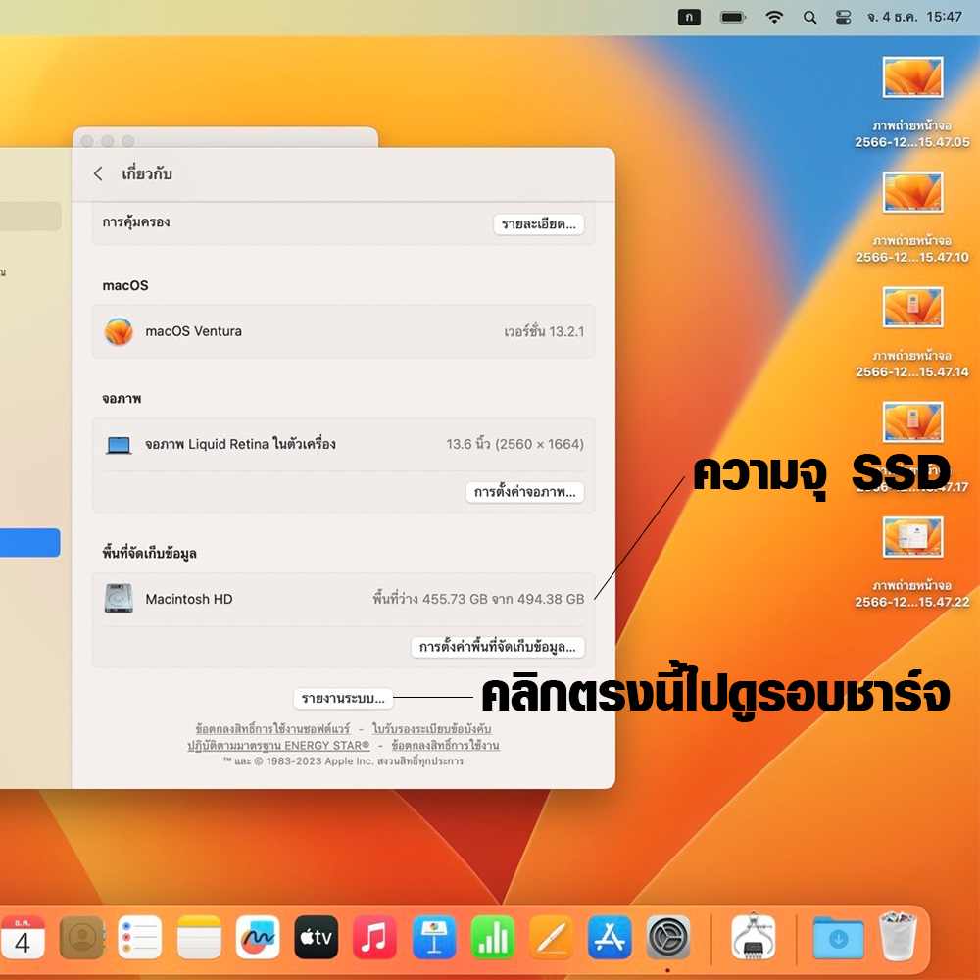Open Keynote from the Dock
The image size is (980, 980).
pos(433,938)
